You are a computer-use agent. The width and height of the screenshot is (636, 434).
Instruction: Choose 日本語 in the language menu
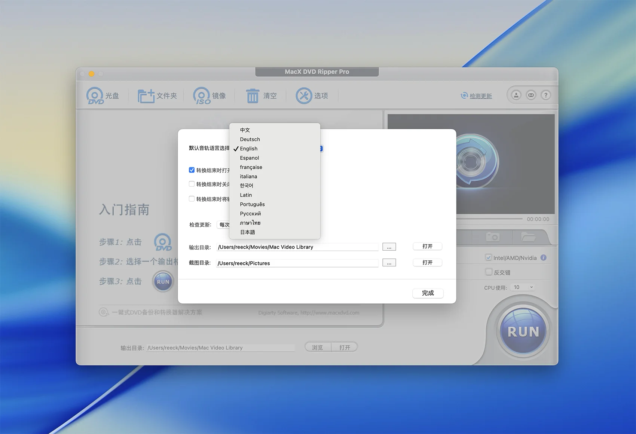248,232
